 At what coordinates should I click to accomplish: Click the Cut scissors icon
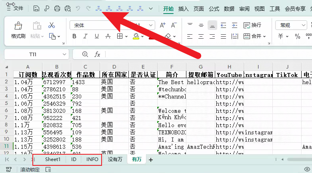pyautogui.click(x=52, y=25)
